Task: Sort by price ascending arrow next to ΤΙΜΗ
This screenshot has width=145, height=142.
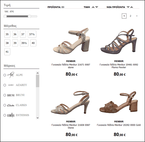Action: (93, 7)
